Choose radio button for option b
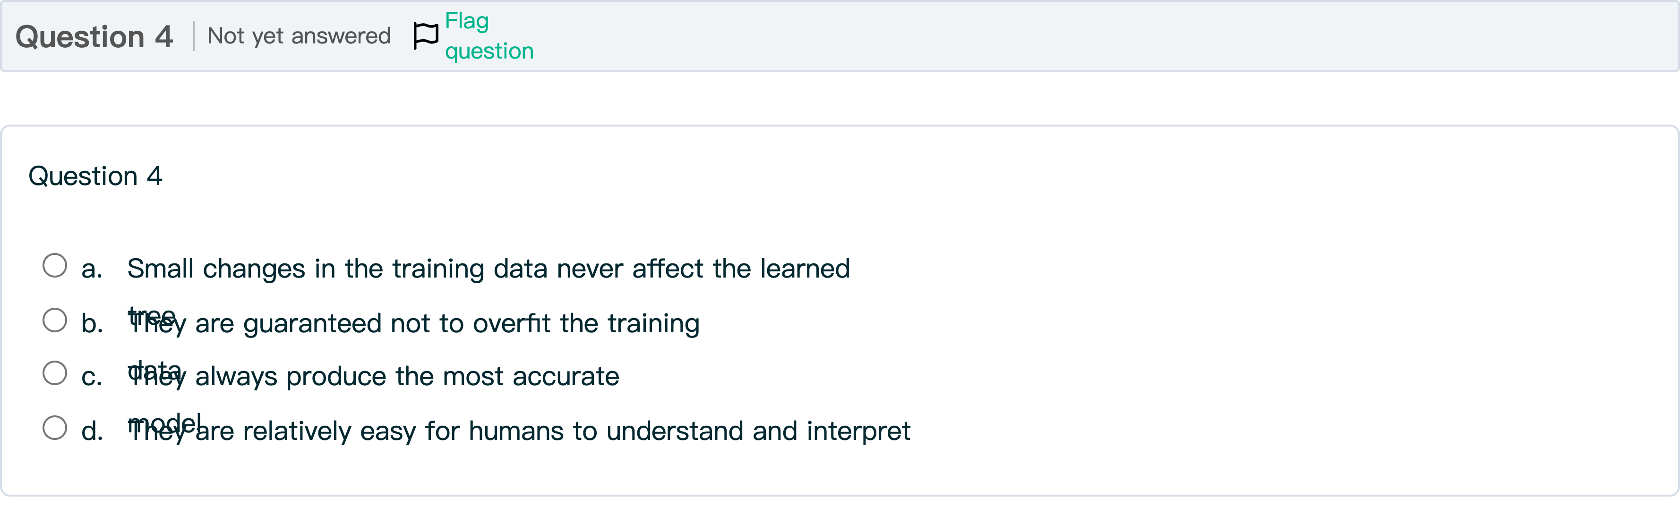Viewport: 1680px width, 523px height. click(55, 321)
